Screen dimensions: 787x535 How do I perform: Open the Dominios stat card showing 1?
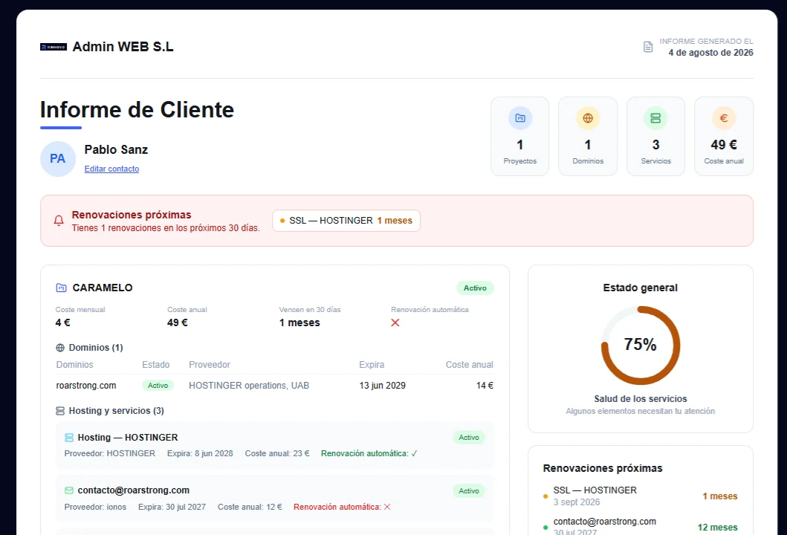[x=588, y=137]
